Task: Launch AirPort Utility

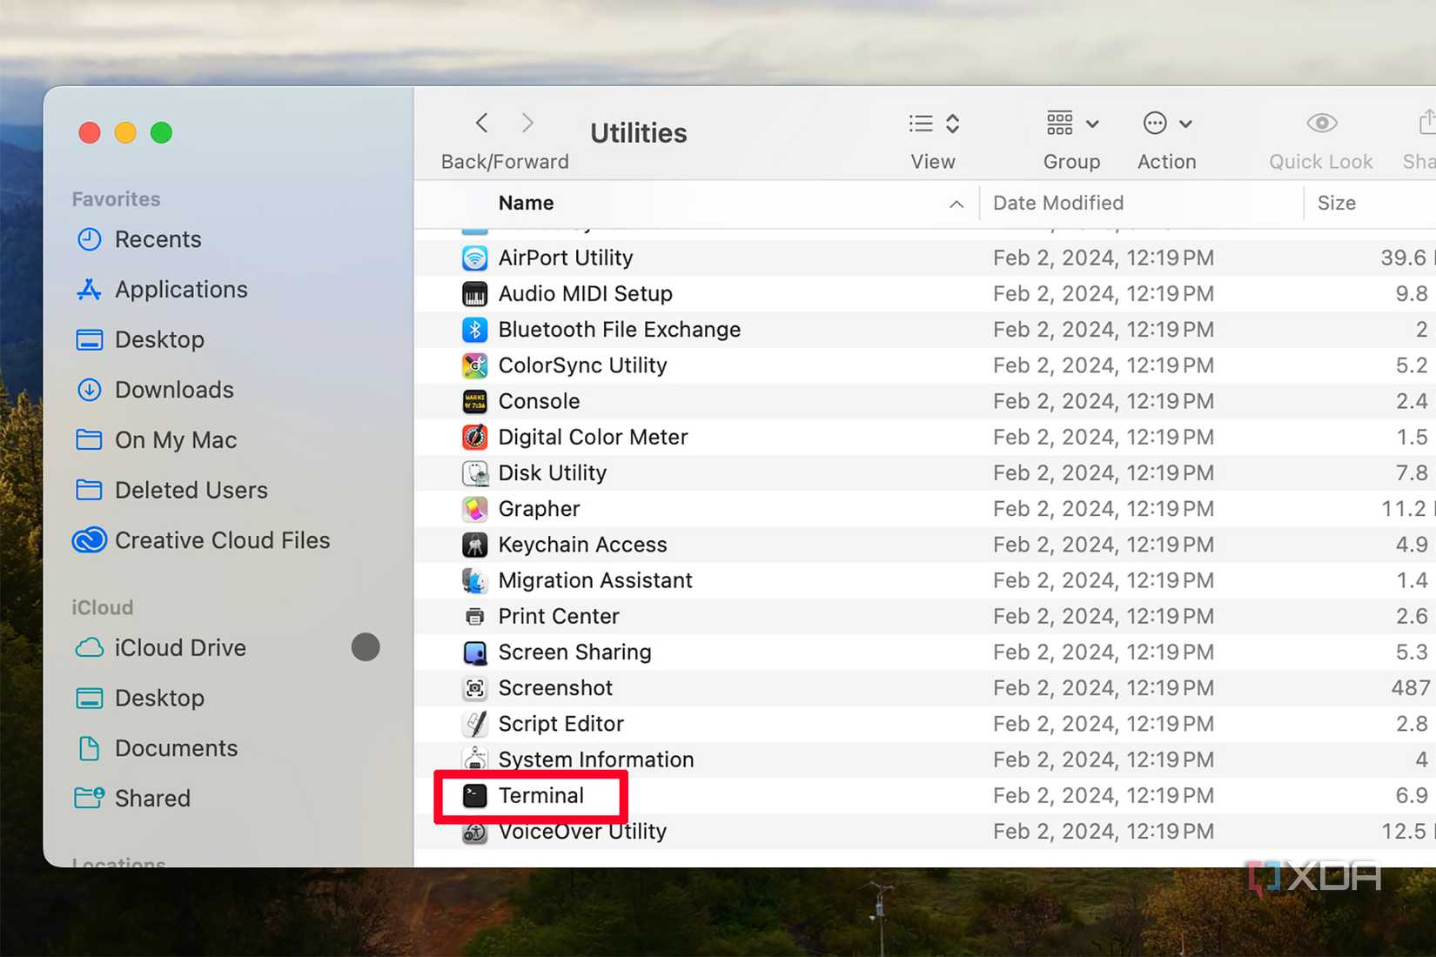Action: (565, 258)
